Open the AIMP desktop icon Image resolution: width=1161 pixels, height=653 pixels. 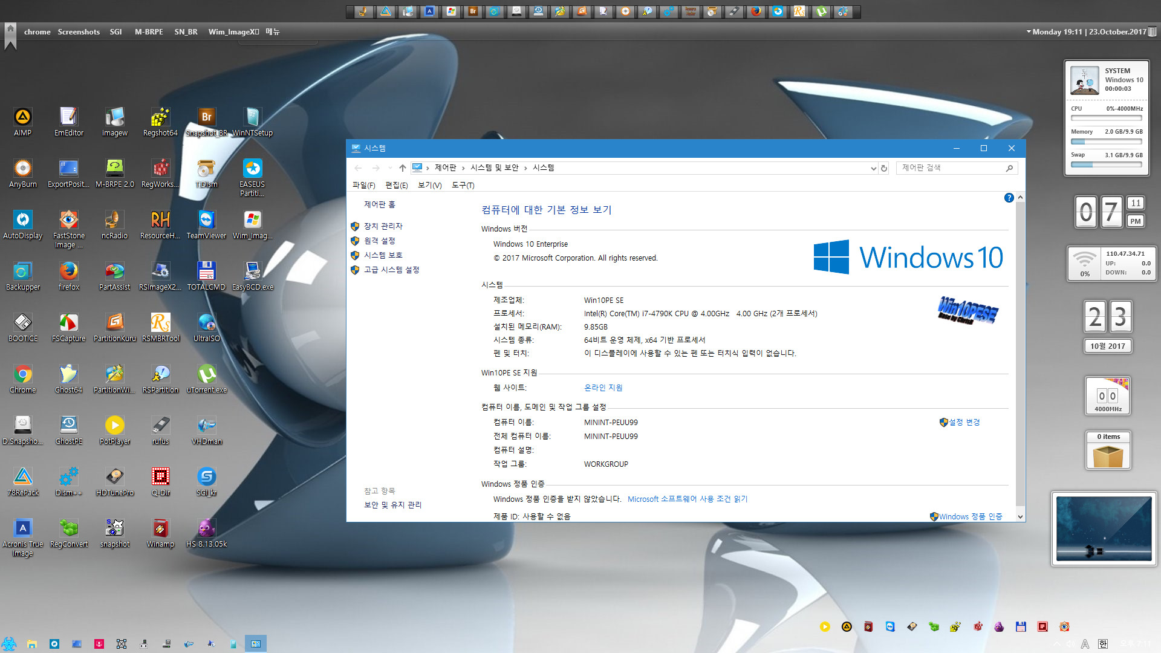click(x=23, y=121)
